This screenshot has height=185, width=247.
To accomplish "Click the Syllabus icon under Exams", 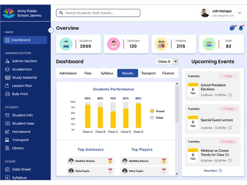I will 7,178.
